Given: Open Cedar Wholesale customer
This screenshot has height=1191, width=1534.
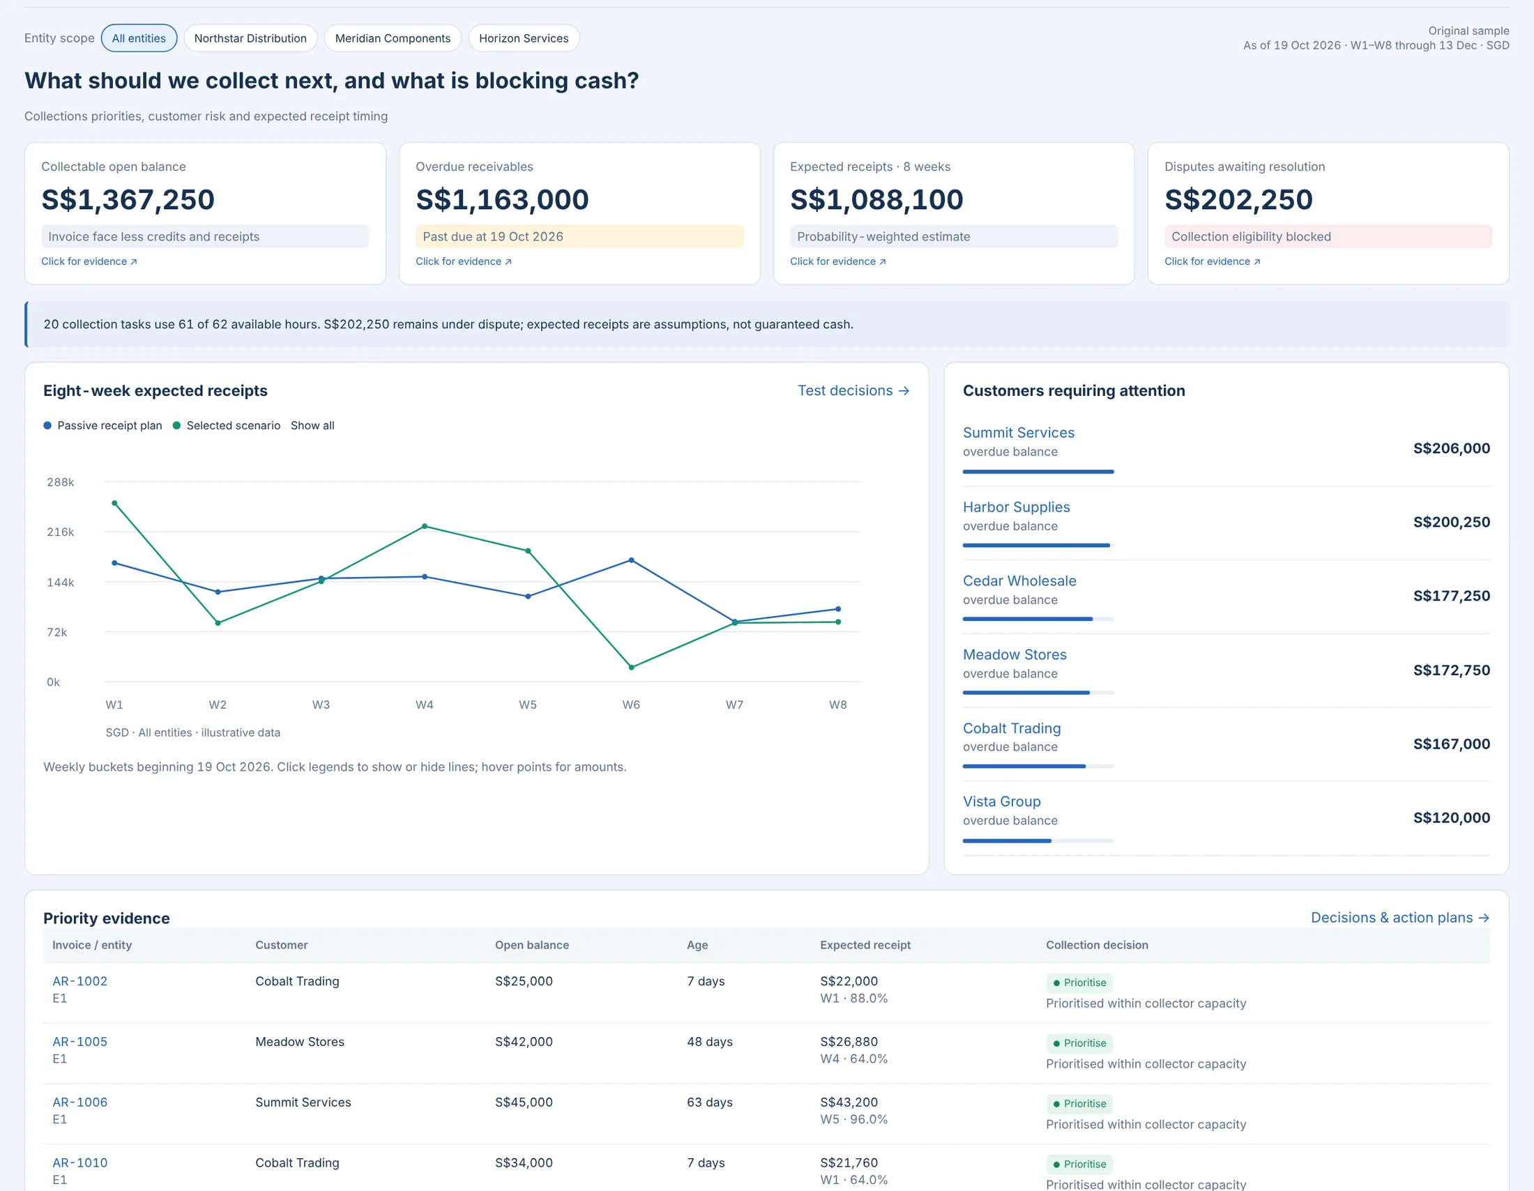Looking at the screenshot, I should coord(1019,581).
